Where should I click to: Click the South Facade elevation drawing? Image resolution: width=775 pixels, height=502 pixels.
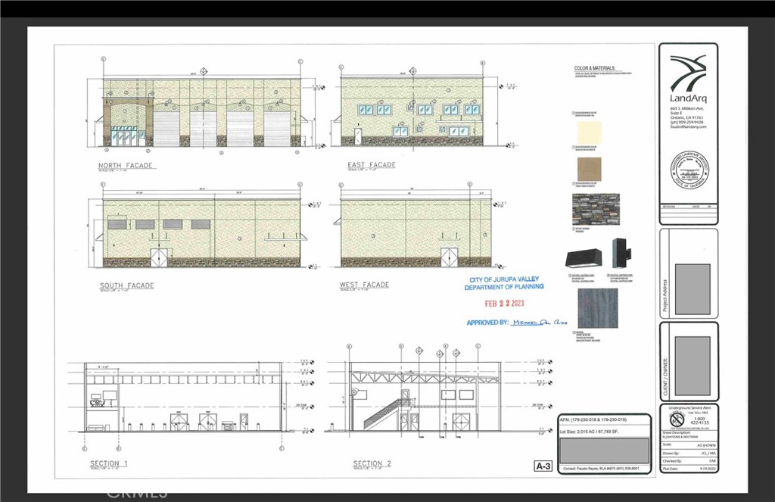[x=201, y=232]
